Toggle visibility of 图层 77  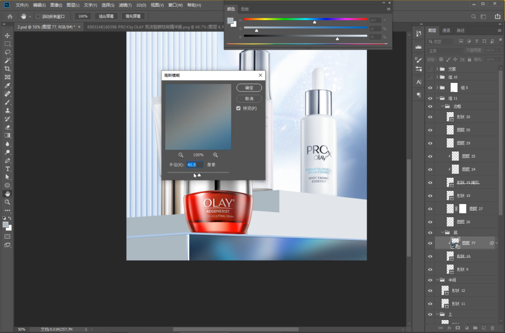430,243
